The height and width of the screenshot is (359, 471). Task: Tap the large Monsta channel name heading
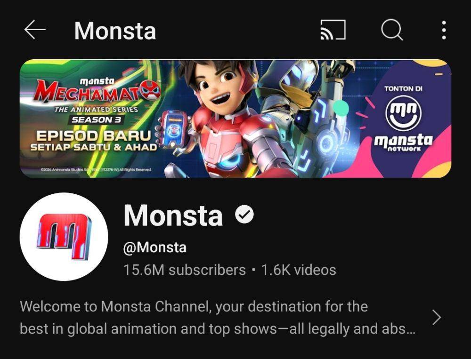tap(173, 215)
